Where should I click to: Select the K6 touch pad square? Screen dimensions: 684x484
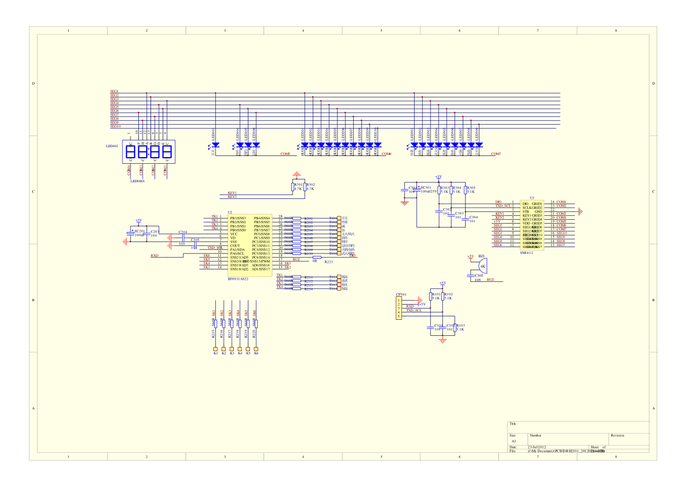(256, 349)
